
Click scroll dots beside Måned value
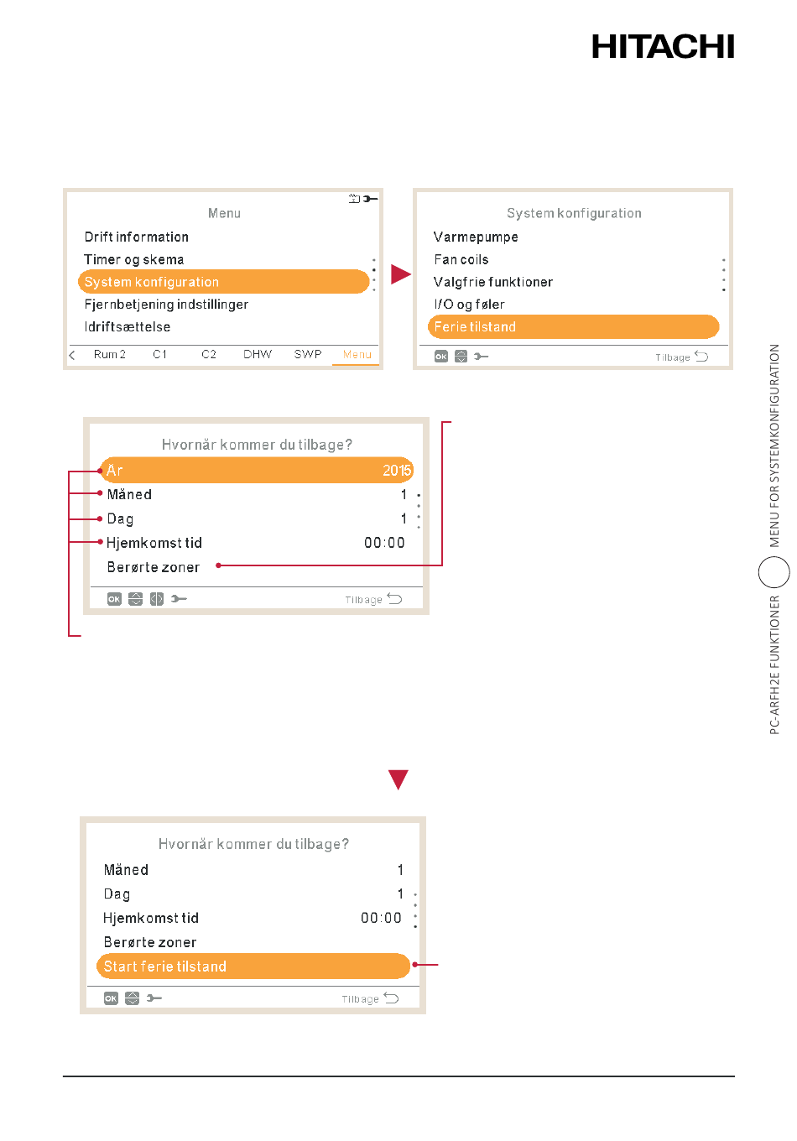419,511
